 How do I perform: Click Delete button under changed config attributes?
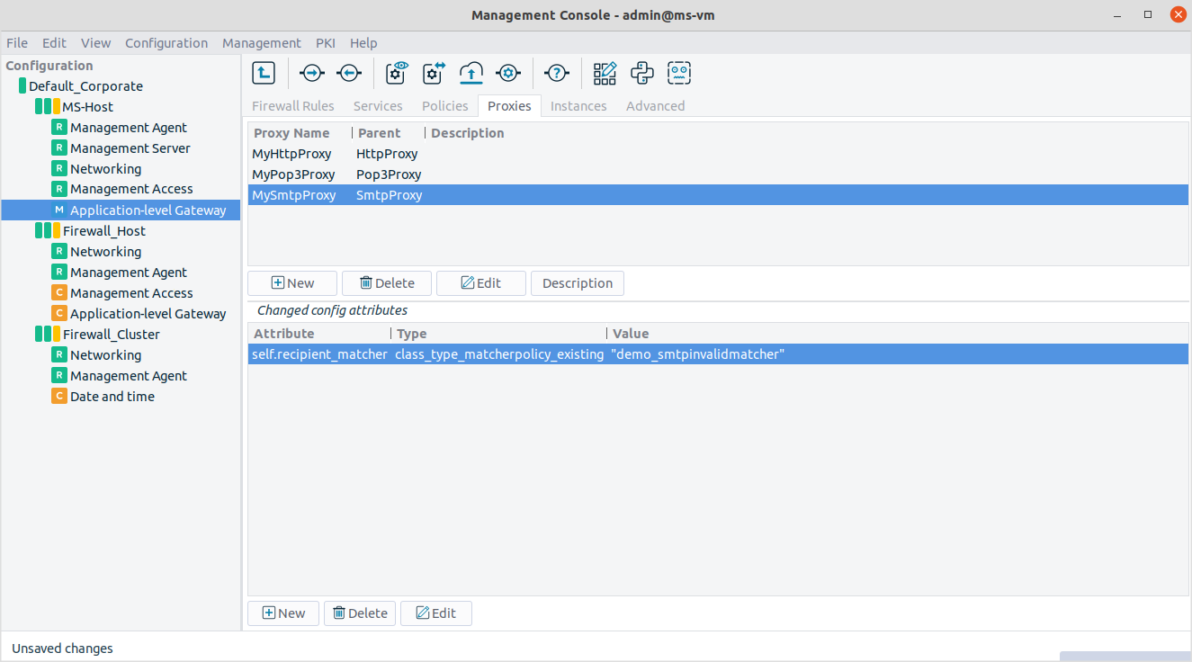360,613
